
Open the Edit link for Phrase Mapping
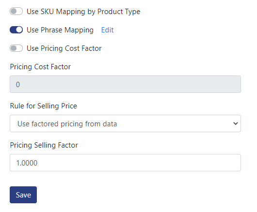[107, 30]
